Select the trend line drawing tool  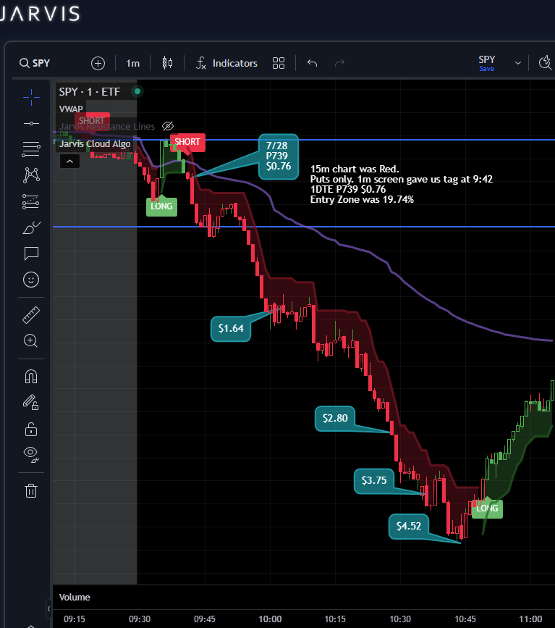point(31,123)
